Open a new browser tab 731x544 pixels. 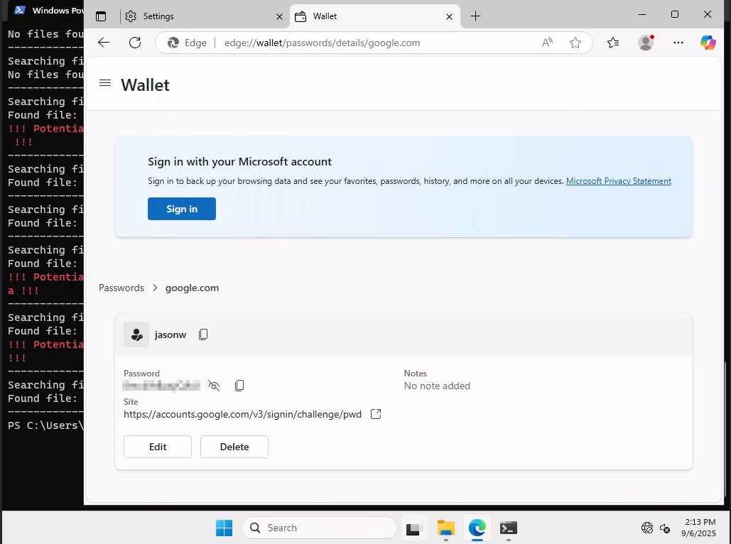click(x=475, y=16)
